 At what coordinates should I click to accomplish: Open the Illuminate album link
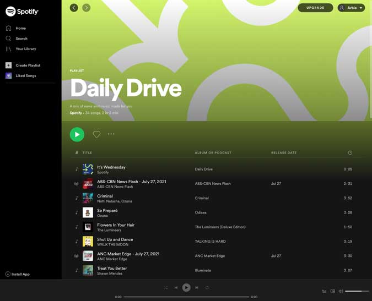pyautogui.click(x=203, y=270)
